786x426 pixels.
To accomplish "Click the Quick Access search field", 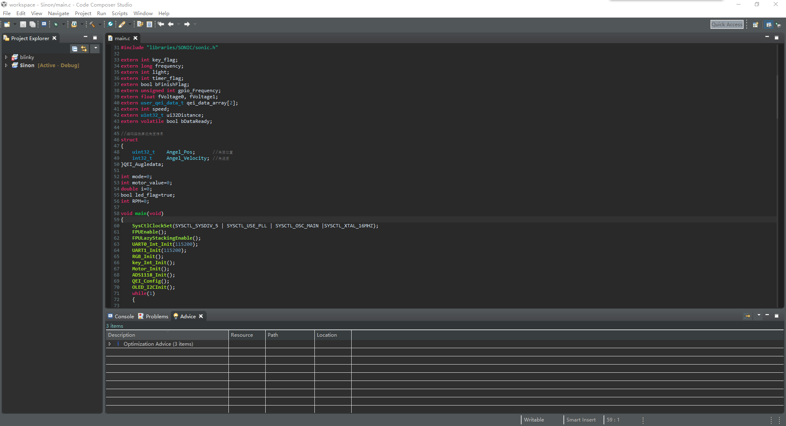I will click(727, 25).
